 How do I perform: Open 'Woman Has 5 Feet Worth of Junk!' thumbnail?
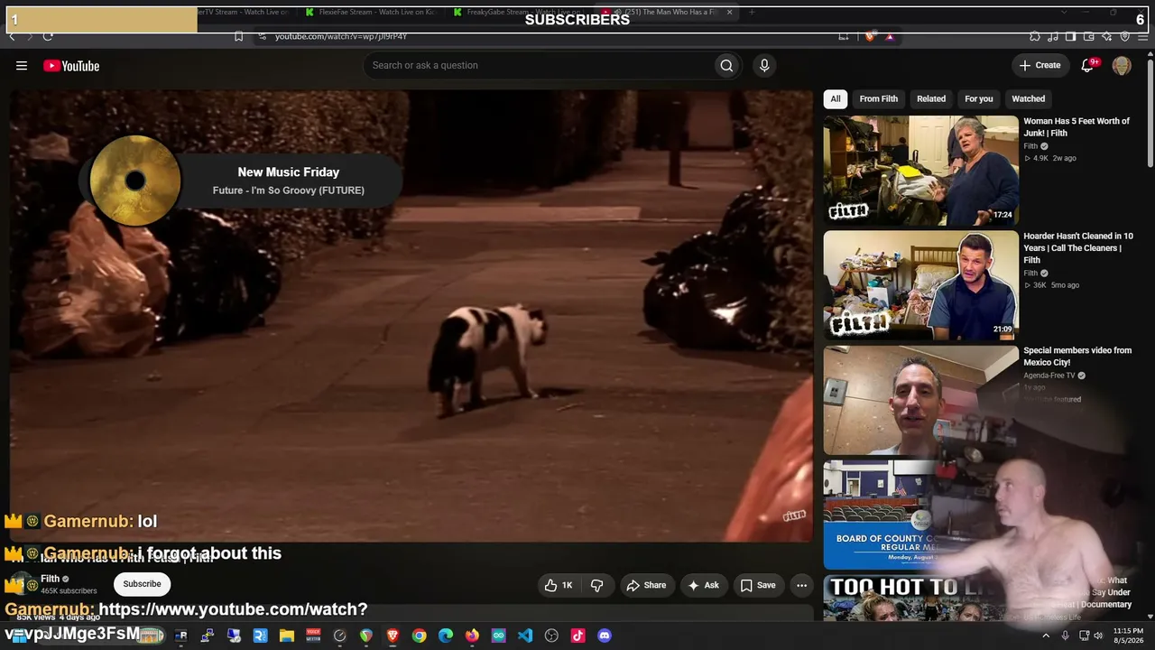point(920,170)
